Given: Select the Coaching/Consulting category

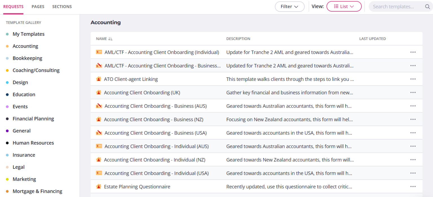Looking at the screenshot, I should click(36, 70).
